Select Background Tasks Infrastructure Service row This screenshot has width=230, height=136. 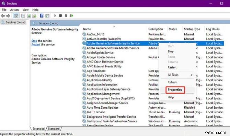tap(112, 121)
